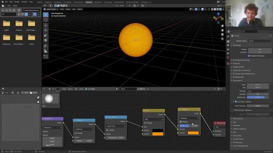Screen dimensions: 273x153
Task: Toggle Viewport Denoising checkbox
Action: (x=249, y=56)
